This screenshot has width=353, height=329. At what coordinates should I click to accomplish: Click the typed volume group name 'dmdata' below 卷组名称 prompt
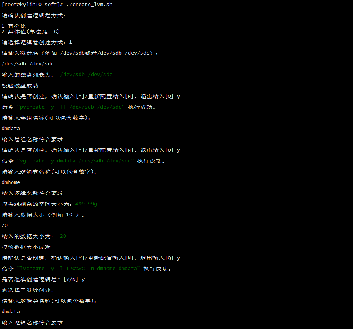point(11,129)
